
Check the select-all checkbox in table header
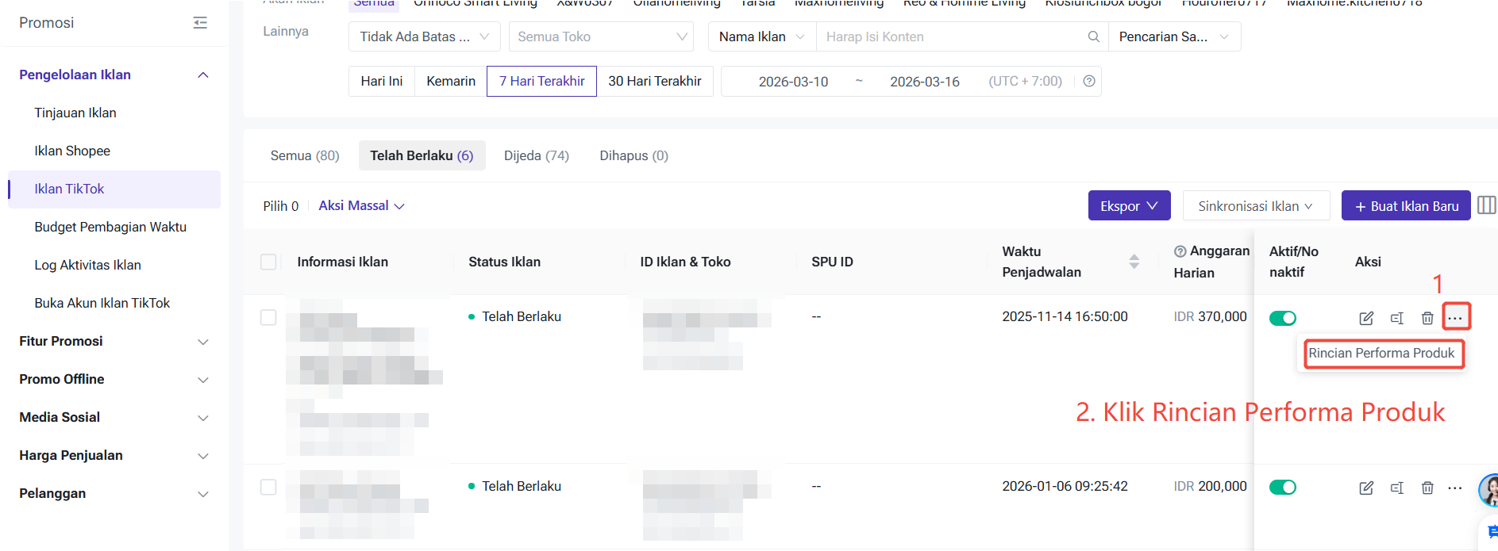click(x=268, y=262)
